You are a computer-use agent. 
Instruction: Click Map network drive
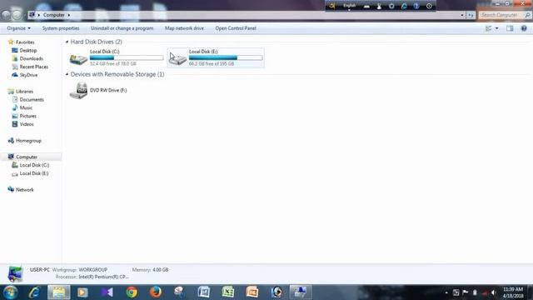point(184,28)
